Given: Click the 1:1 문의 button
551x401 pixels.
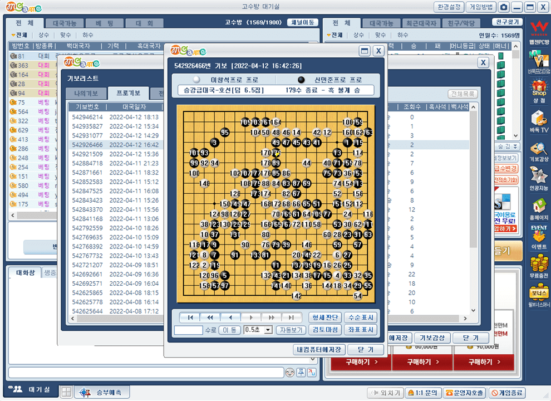Looking at the screenshot, I should [x=423, y=393].
